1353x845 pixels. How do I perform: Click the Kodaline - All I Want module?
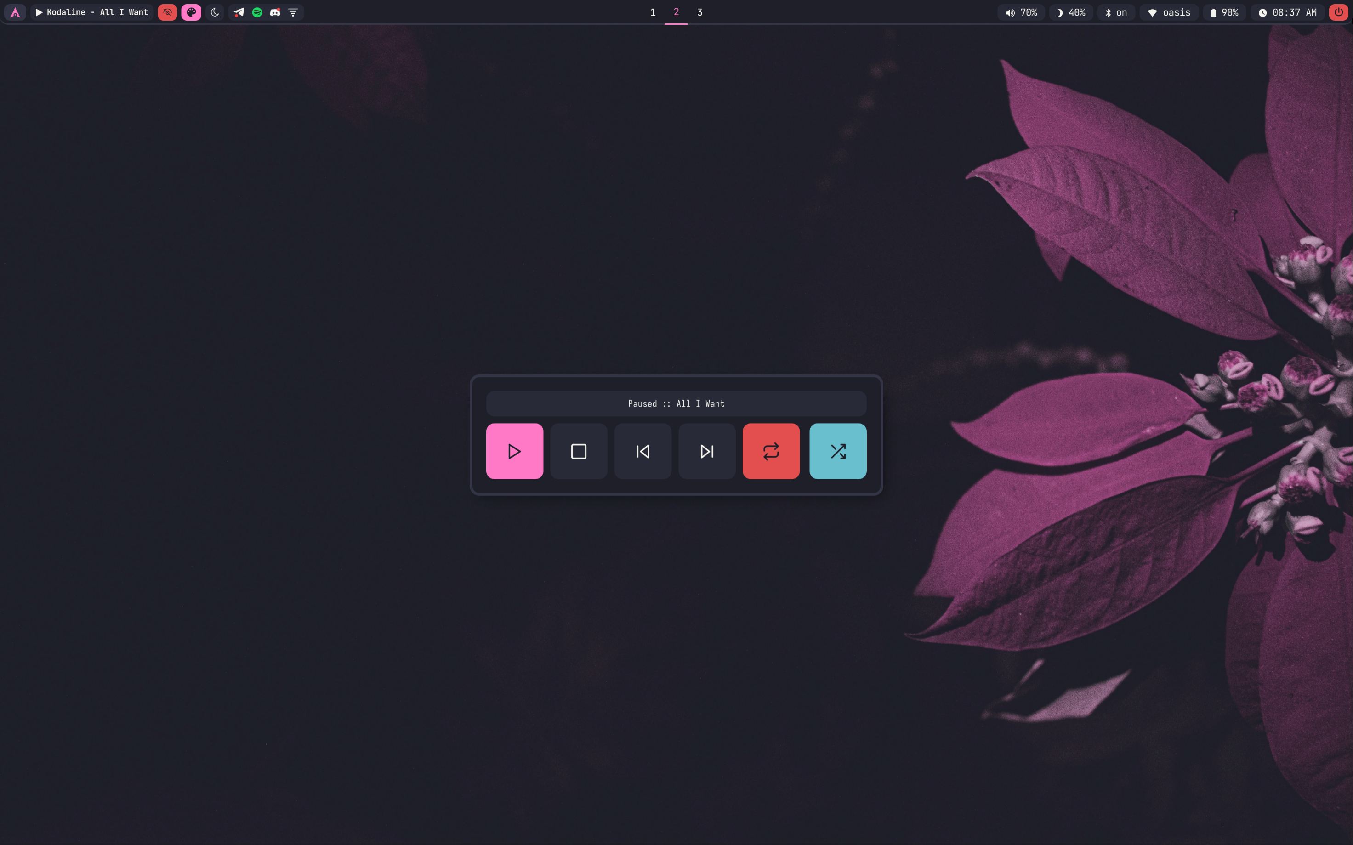click(x=92, y=12)
